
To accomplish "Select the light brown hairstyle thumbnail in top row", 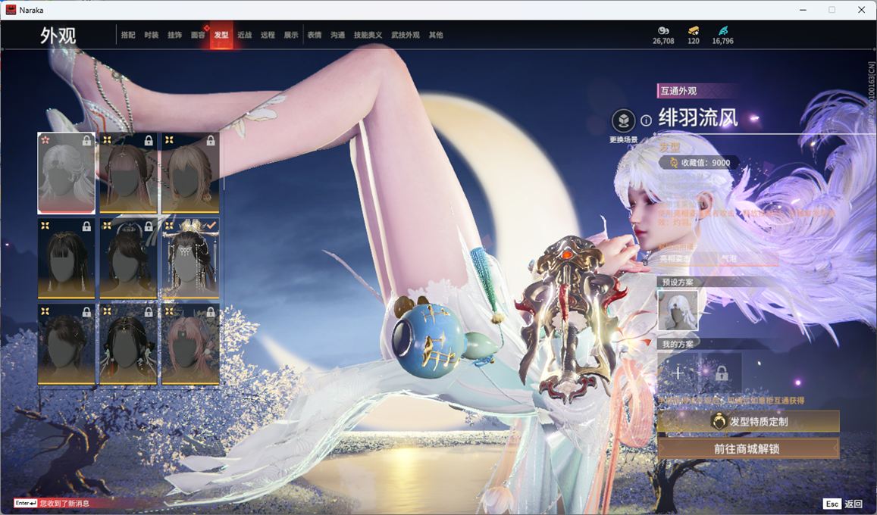I will 190,173.
